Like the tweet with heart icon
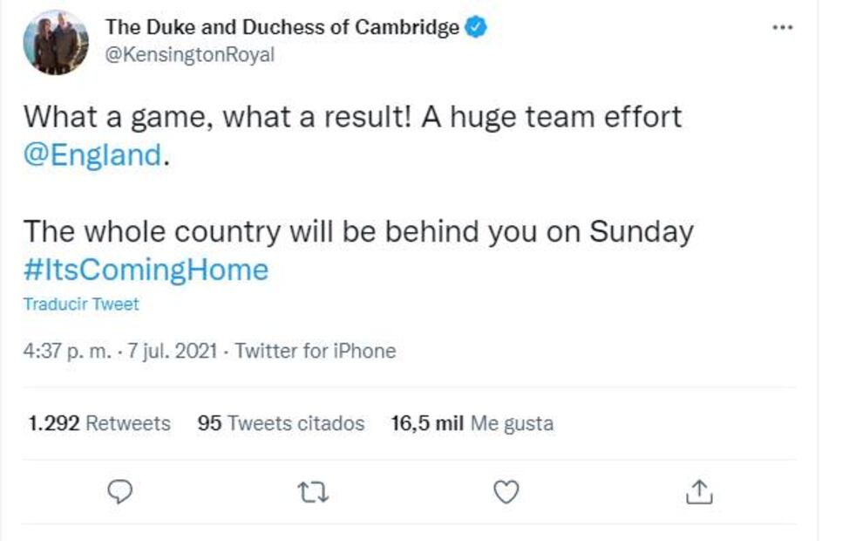 (506, 493)
